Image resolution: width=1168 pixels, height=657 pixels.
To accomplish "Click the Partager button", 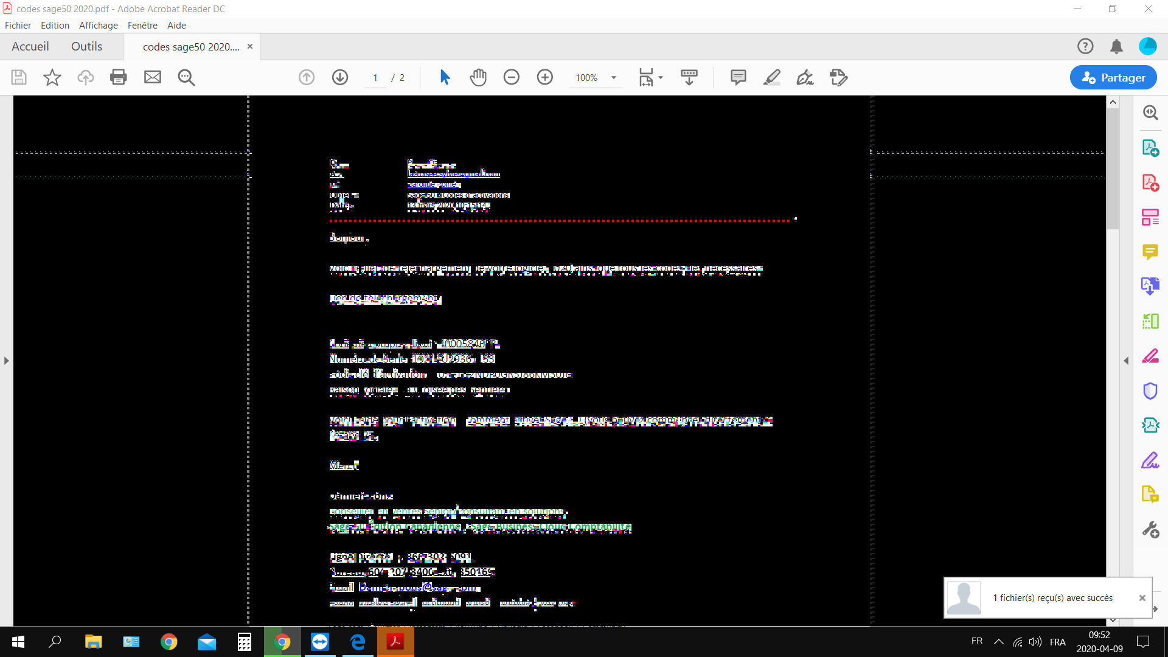I will point(1113,77).
